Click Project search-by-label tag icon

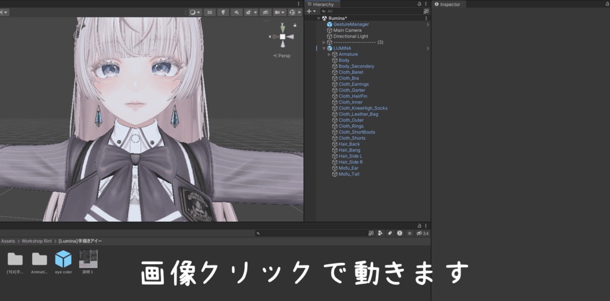point(390,233)
